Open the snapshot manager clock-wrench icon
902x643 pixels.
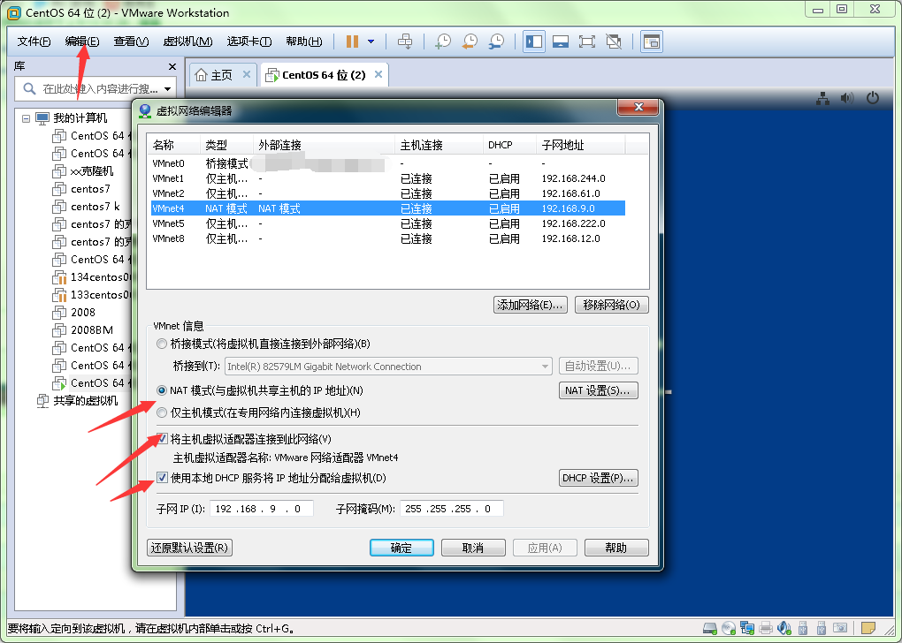496,42
